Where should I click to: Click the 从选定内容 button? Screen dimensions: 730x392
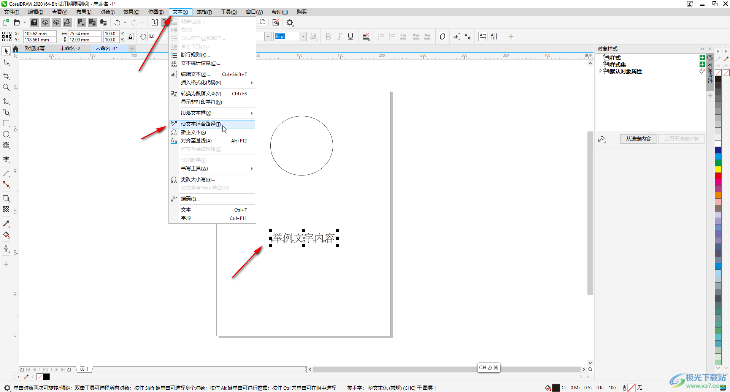tap(638, 139)
